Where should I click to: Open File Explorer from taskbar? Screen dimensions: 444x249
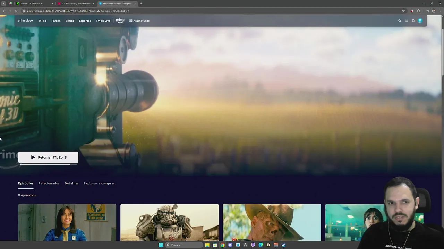click(207, 245)
